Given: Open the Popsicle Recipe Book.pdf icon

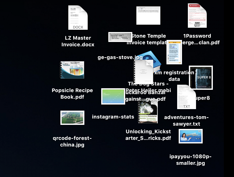Looking at the screenshot, I should (x=72, y=70).
